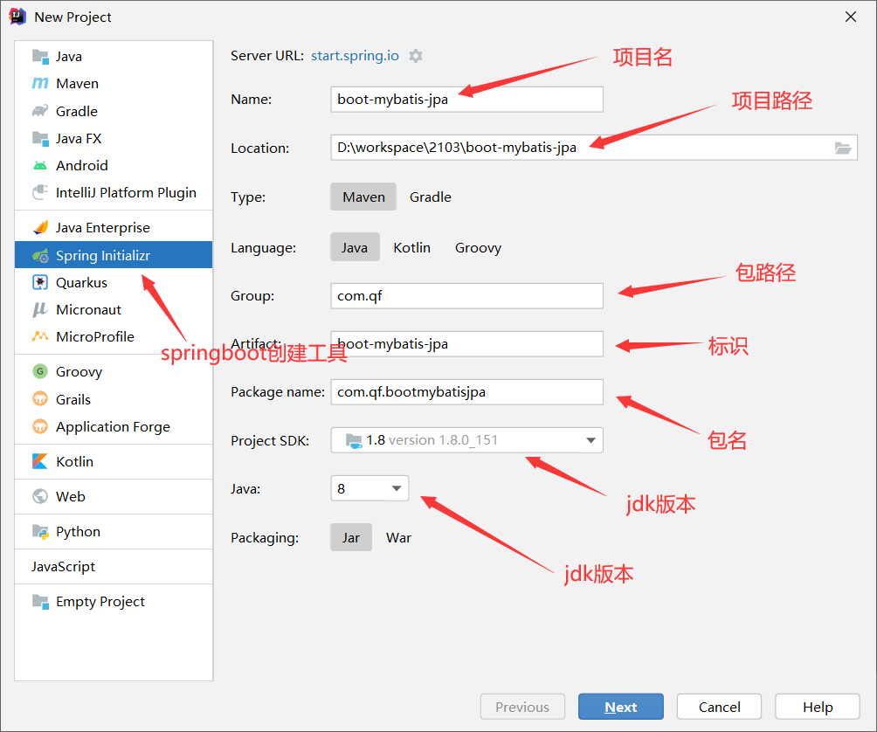This screenshot has height=732, width=877.
Task: Select JavaScript in sidebar
Action: pyautogui.click(x=114, y=567)
